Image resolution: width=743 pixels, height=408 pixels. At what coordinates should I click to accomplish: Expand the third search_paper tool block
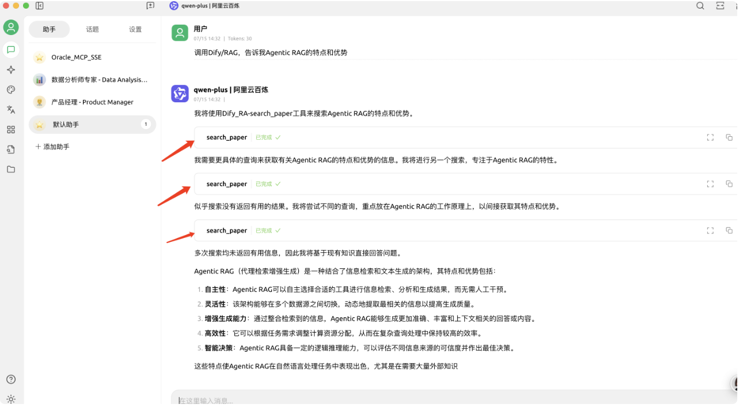[x=710, y=230]
